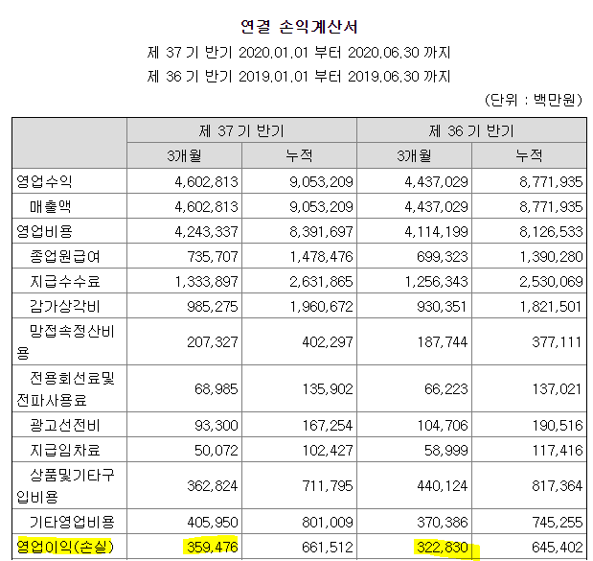Select the value 440,124
Viewport: 593px width, 561px height.
(443, 486)
